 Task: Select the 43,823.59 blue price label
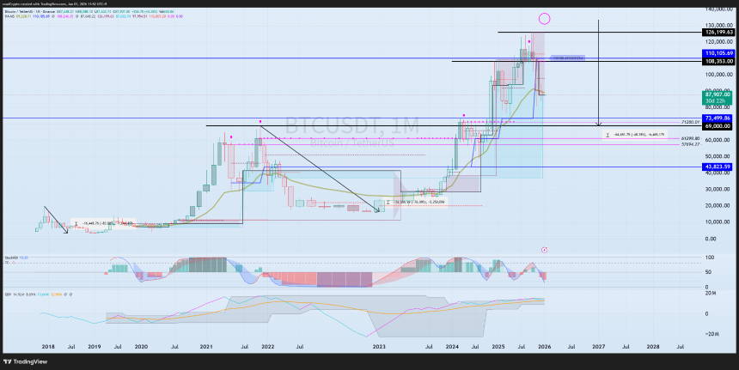click(718, 167)
